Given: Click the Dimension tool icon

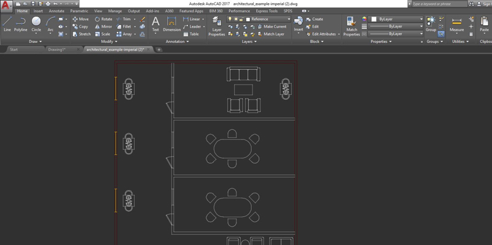Looking at the screenshot, I should (x=172, y=24).
